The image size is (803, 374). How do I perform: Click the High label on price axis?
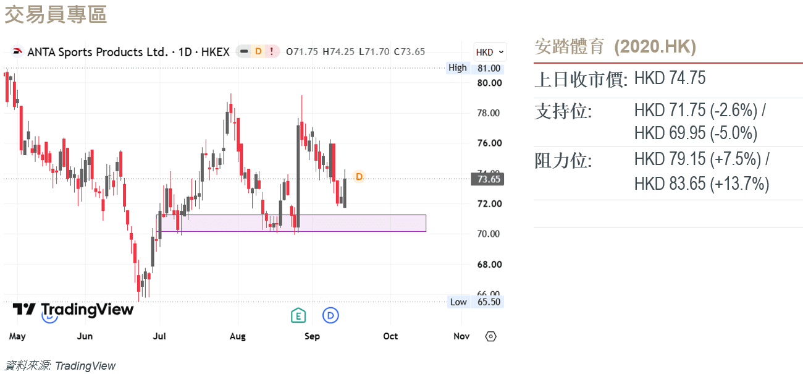pyautogui.click(x=458, y=68)
